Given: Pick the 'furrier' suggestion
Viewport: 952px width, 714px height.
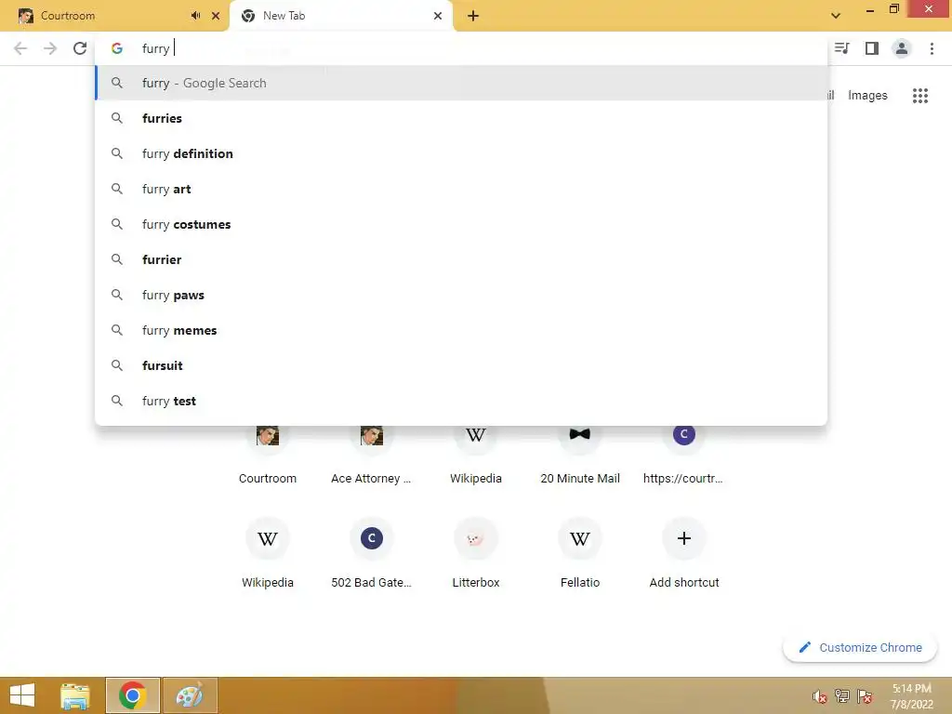Looking at the screenshot, I should coord(461,260).
